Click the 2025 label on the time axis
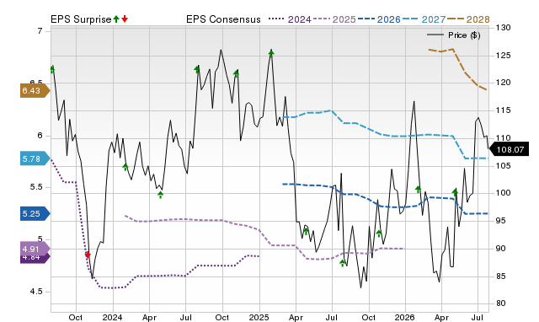The height and width of the screenshot is (322, 539). click(259, 317)
